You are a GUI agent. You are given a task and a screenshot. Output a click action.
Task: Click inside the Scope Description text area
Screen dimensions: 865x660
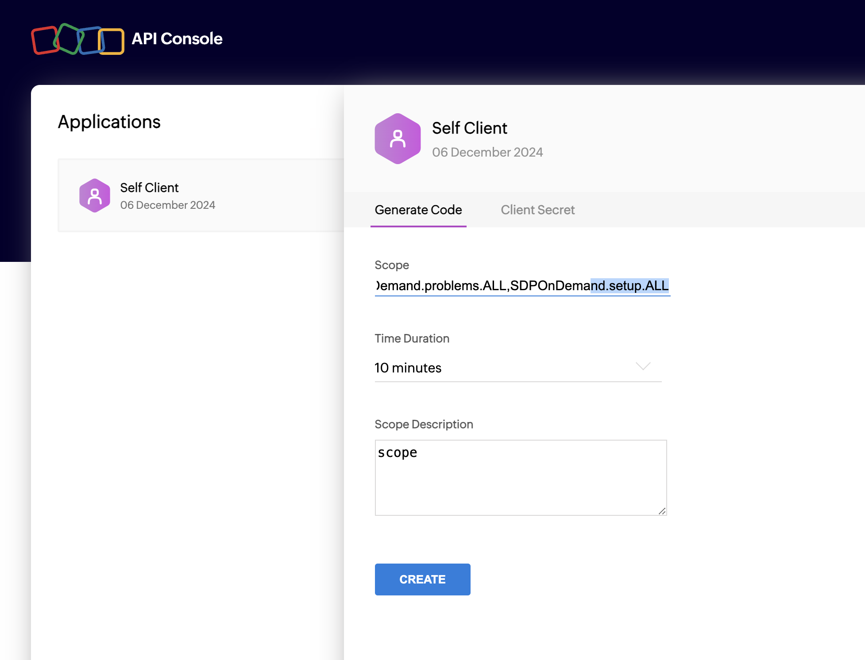click(x=521, y=478)
